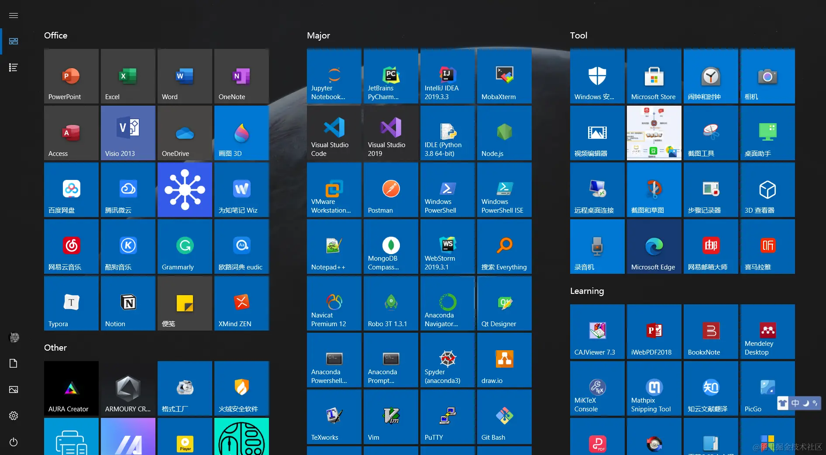Viewport: 826px width, 455px height.
Task: Open the Vim tile
Action: coord(391,417)
